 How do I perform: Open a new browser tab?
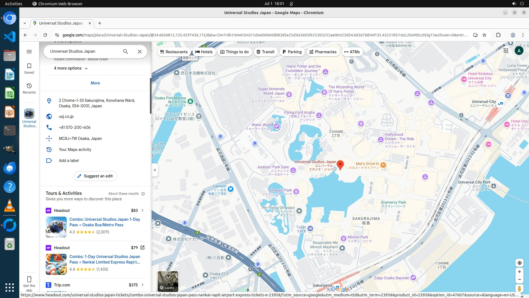tap(100, 23)
